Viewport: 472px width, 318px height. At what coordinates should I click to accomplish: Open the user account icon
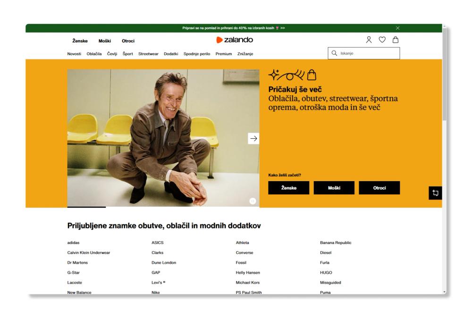(369, 40)
